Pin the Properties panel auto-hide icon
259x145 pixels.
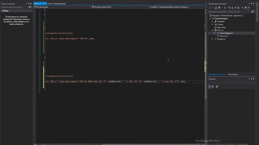point(252,79)
